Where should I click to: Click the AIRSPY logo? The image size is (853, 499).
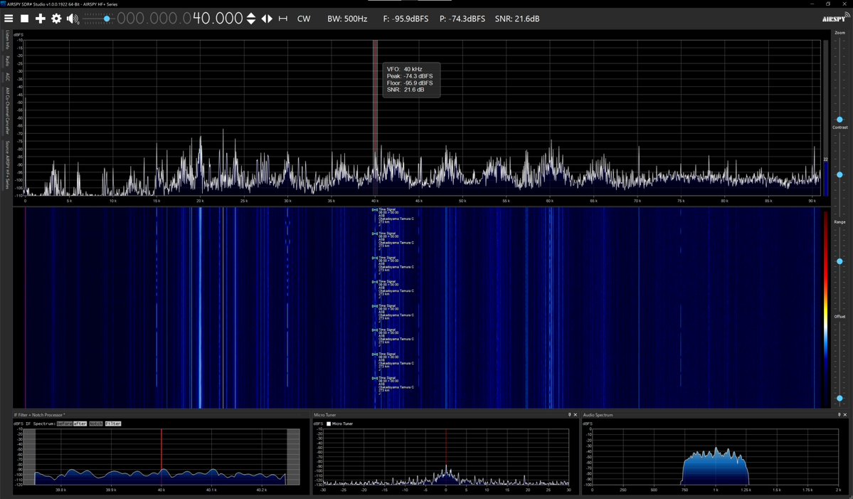click(x=836, y=17)
